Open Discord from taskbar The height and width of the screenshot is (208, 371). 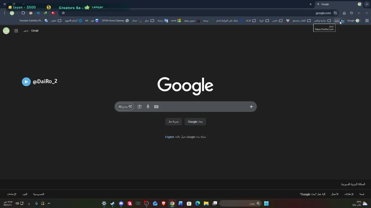click(121, 203)
